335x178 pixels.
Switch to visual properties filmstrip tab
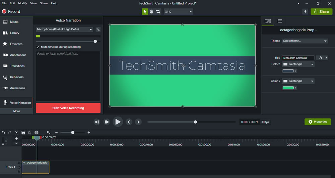coord(280,21)
